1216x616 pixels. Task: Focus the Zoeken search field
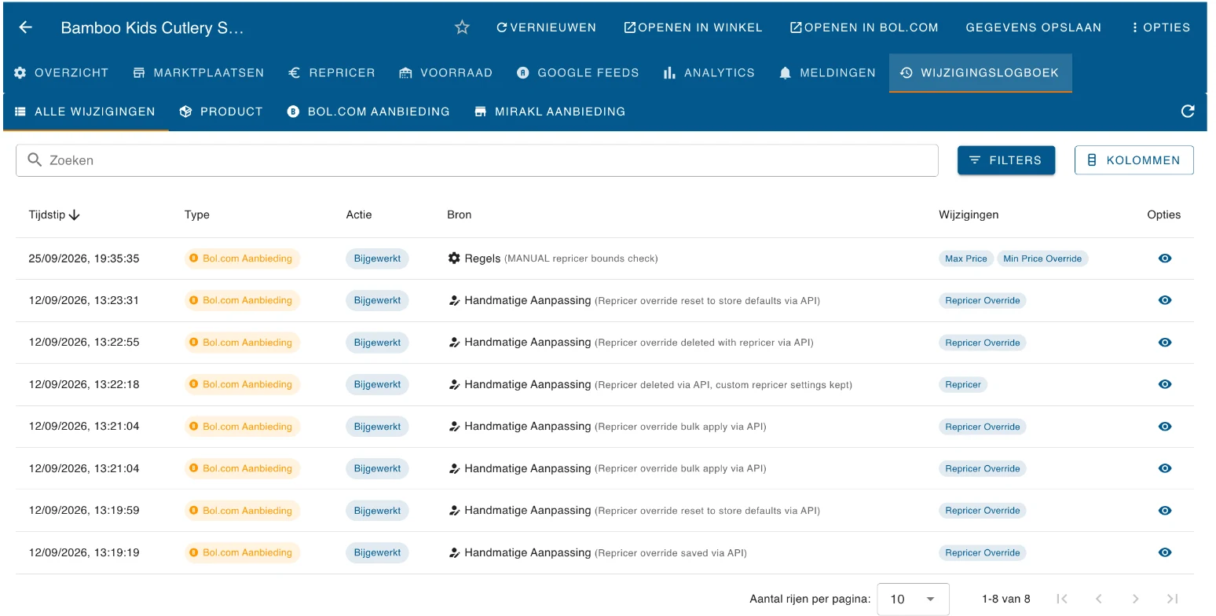tap(477, 160)
